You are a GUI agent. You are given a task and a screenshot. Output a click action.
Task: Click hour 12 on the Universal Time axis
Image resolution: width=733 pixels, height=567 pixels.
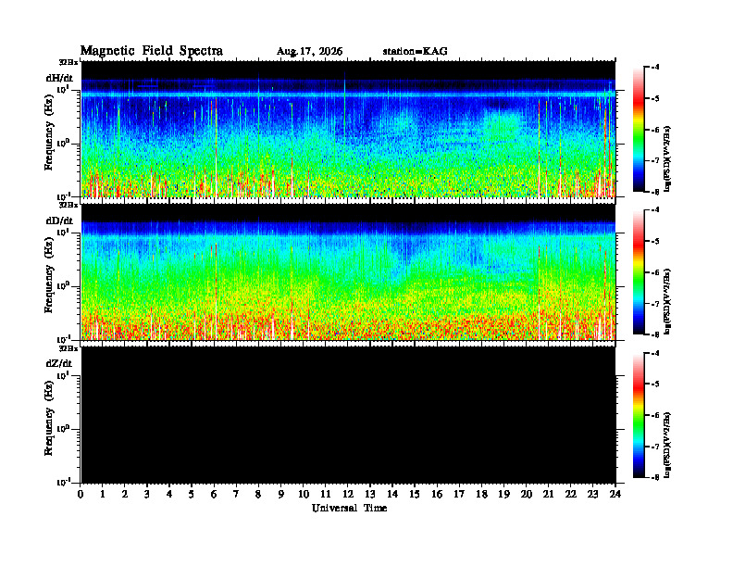(348, 495)
